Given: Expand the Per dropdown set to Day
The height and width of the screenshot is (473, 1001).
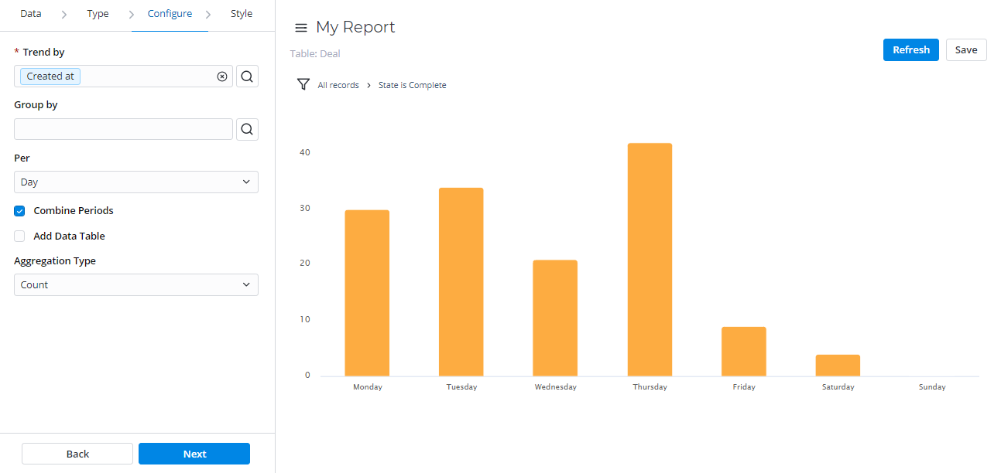Looking at the screenshot, I should pos(135,182).
